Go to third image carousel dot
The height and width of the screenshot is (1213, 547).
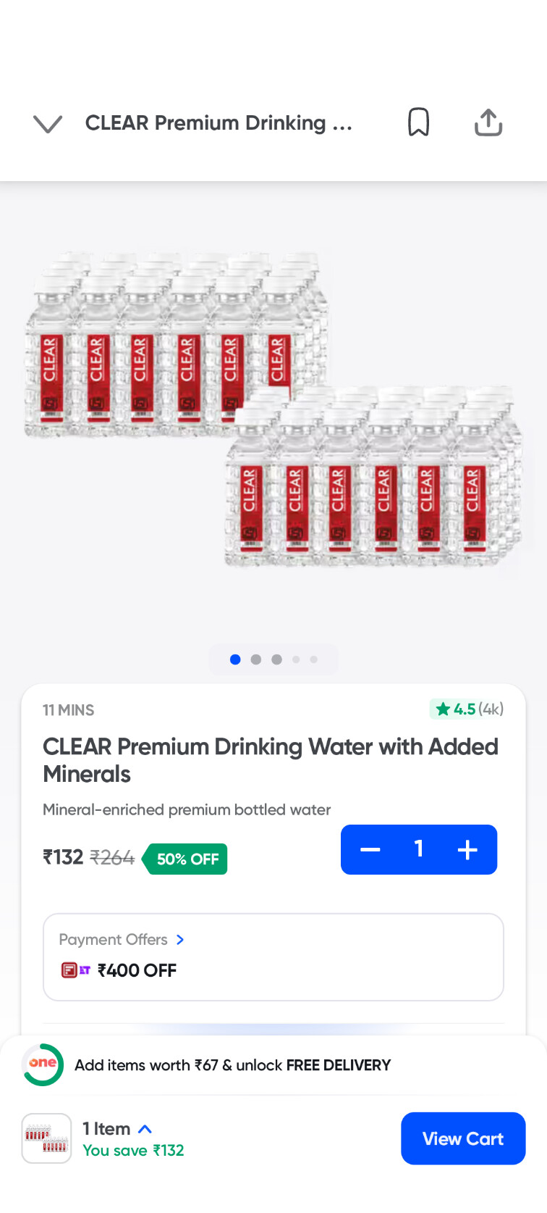point(276,659)
